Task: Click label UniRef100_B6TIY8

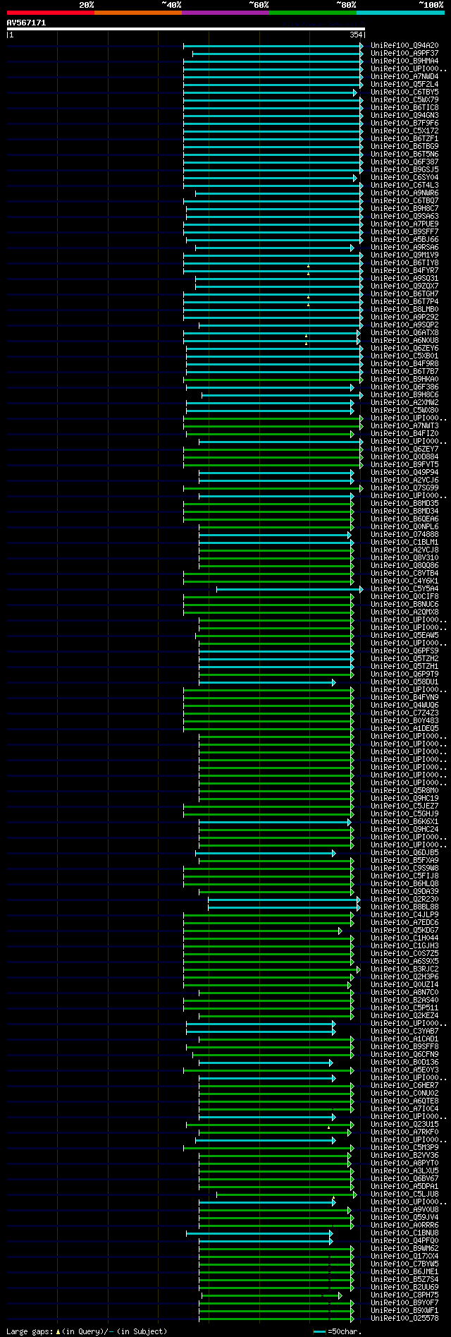Action: pyautogui.click(x=404, y=262)
